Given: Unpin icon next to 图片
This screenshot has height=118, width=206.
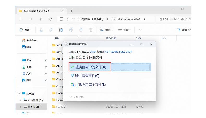Looking at the screenshot, I should click(x=46, y=80).
